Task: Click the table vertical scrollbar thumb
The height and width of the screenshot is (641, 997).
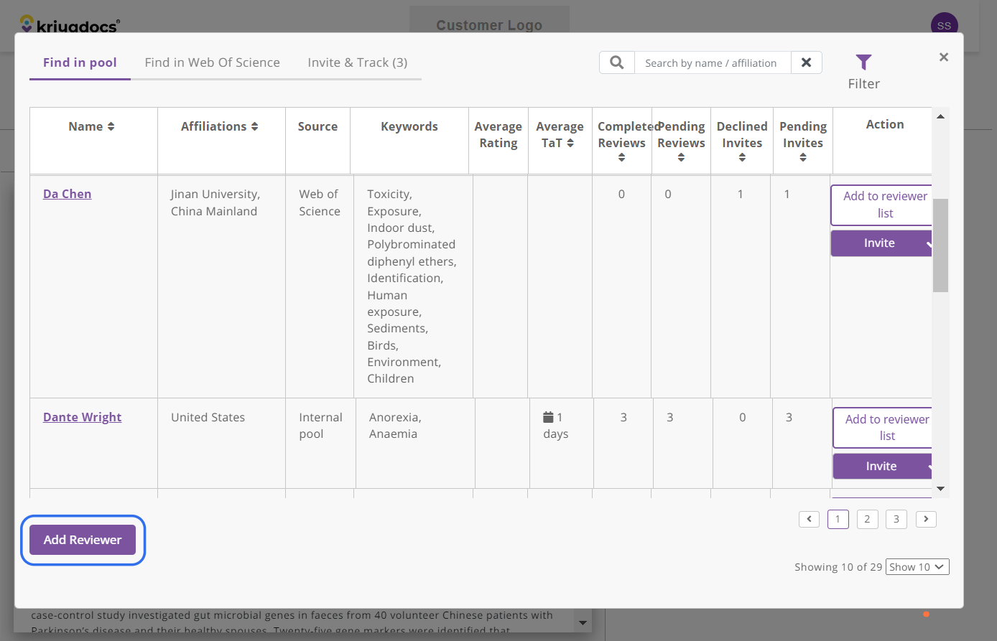Action: [940, 245]
